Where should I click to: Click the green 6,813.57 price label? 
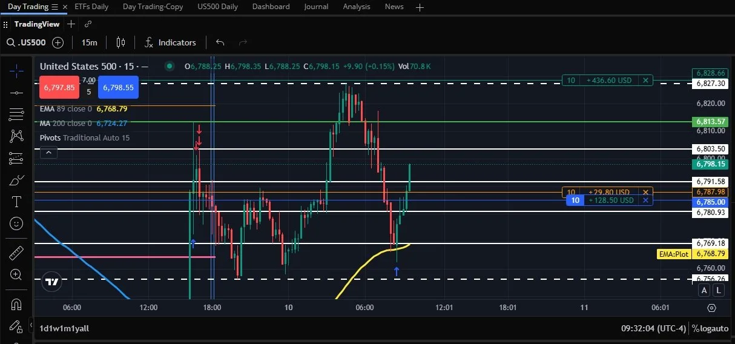click(x=710, y=122)
